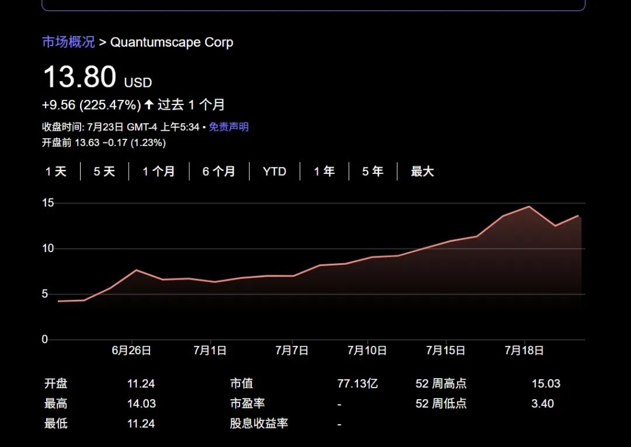Click the chart peak near 7月18日
The width and height of the screenshot is (631, 447).
pyautogui.click(x=528, y=207)
